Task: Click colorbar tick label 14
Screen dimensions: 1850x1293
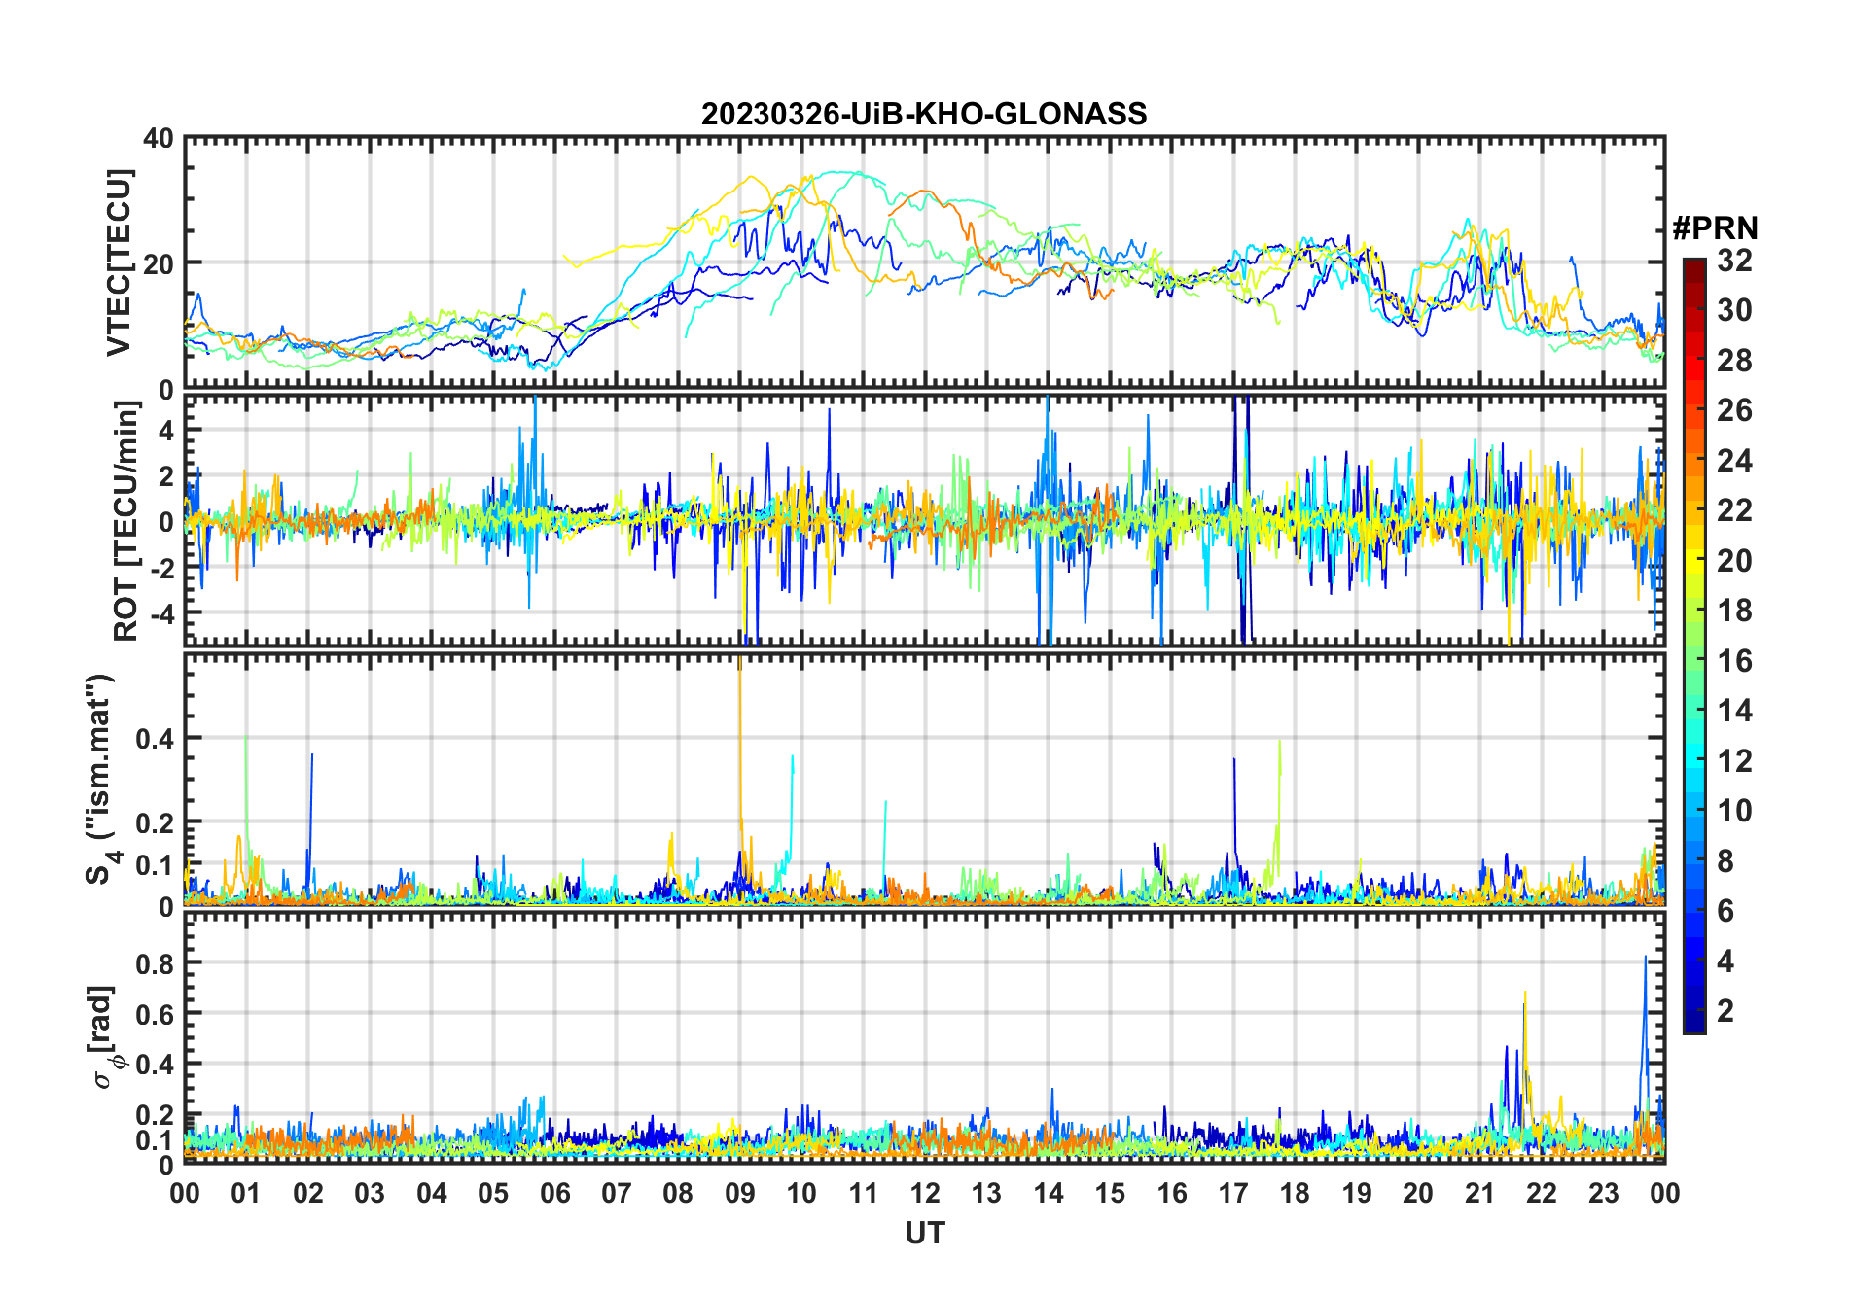Action: pyautogui.click(x=1734, y=711)
